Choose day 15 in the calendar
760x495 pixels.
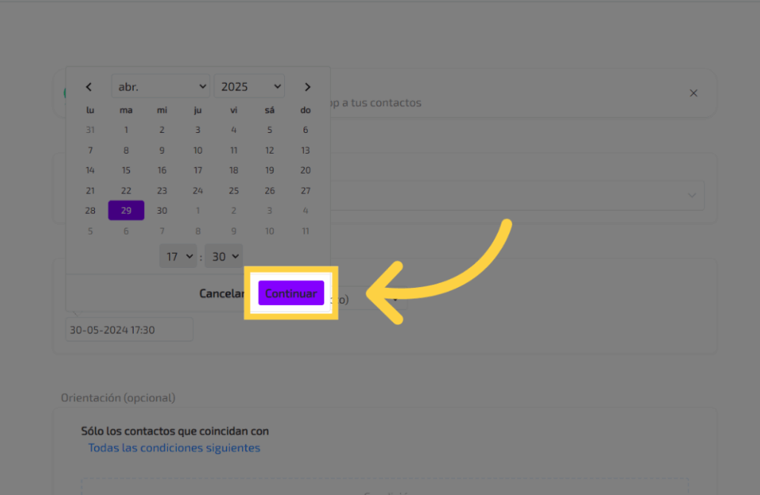(x=126, y=170)
